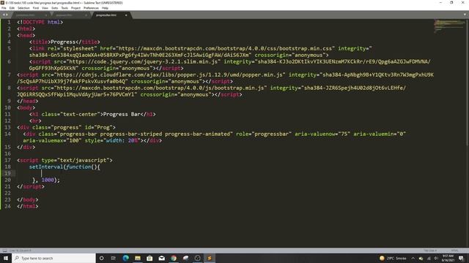This screenshot has height=263, width=469.
Task: Change Tab Size setting in status bar
Action: pyautogui.click(x=430, y=251)
